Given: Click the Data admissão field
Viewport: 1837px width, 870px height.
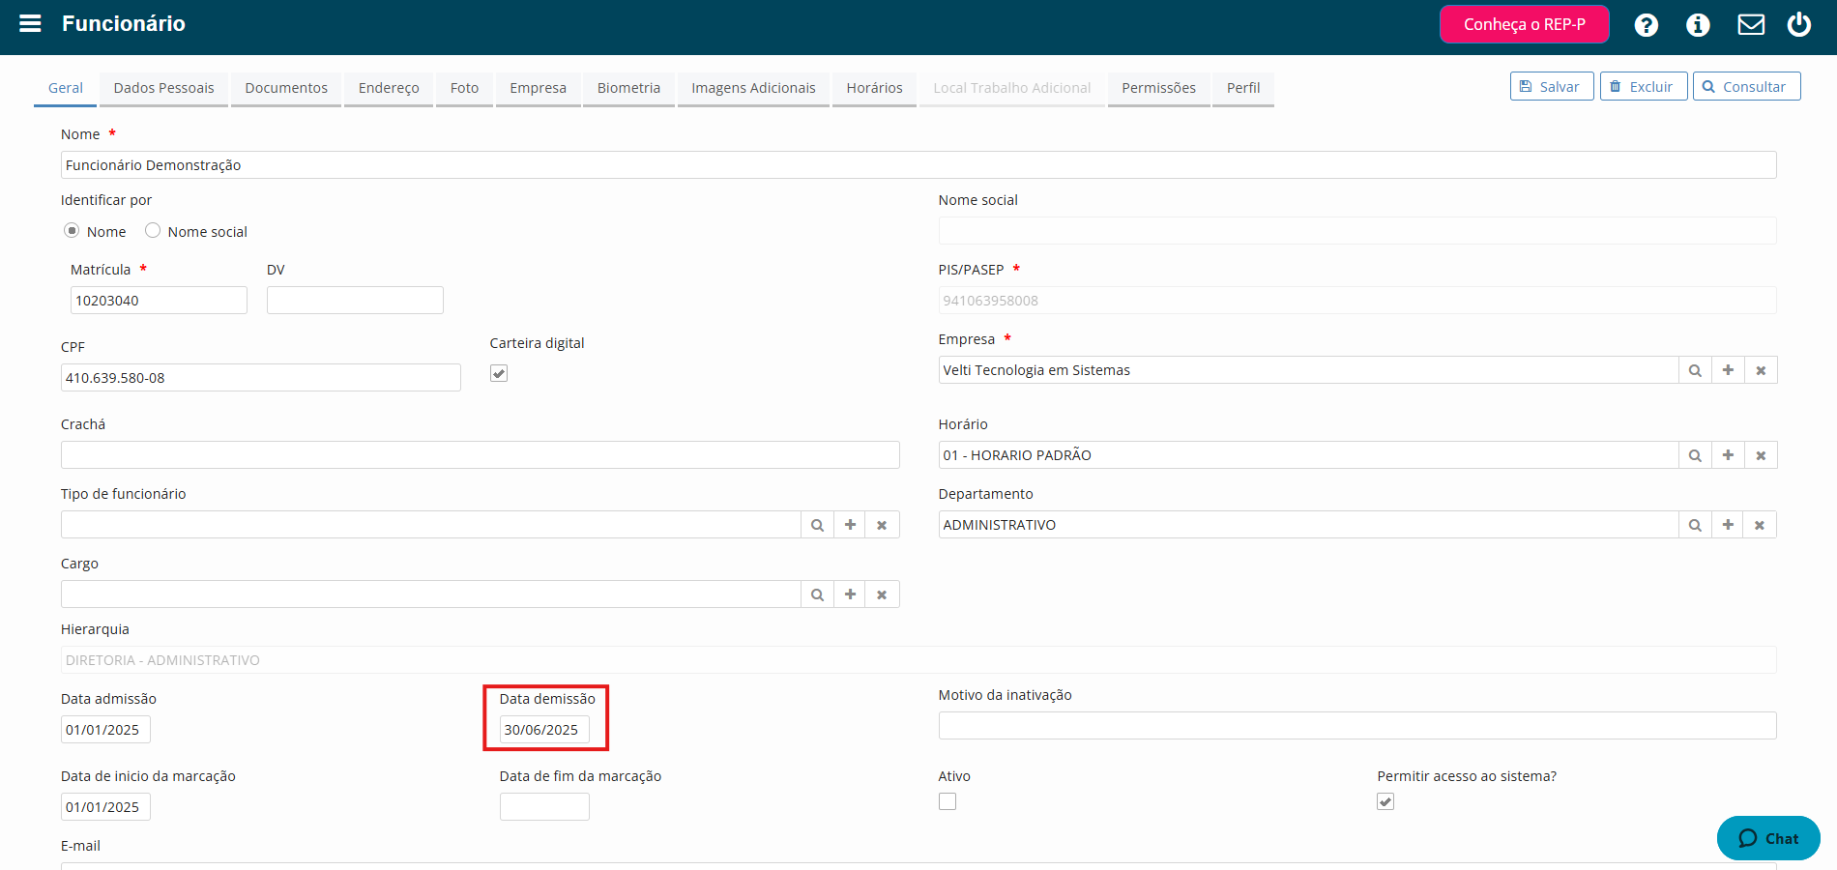Looking at the screenshot, I should click(105, 730).
